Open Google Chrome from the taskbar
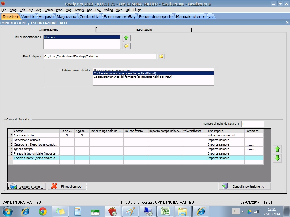 (43, 211)
